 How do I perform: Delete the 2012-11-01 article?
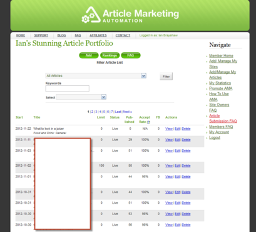[x=186, y=177]
